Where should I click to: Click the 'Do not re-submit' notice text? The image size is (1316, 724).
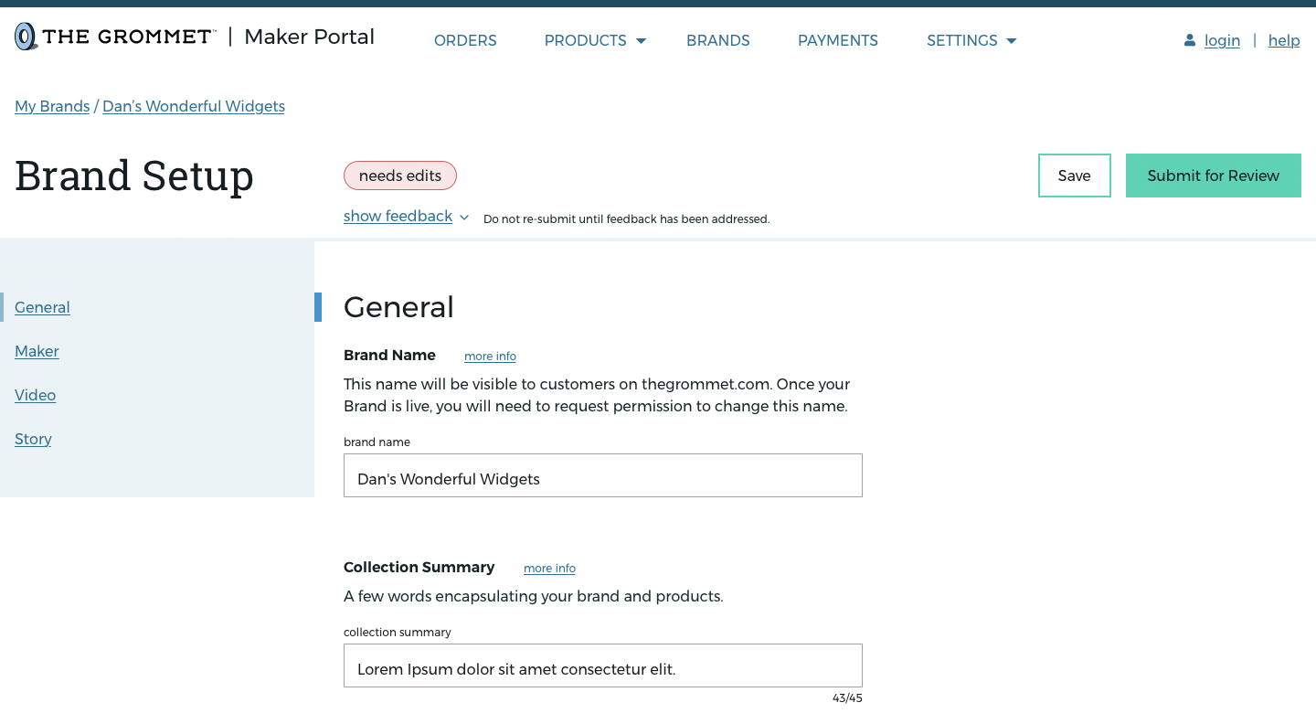(627, 219)
